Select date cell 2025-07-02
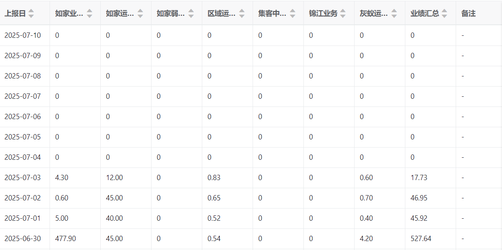 coord(23,198)
